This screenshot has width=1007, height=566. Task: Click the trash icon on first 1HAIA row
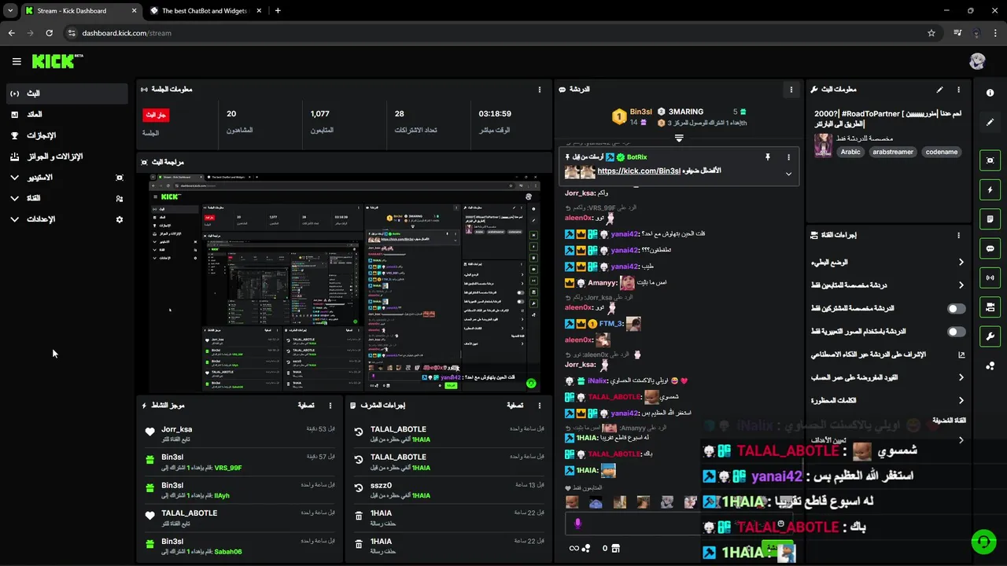(359, 516)
